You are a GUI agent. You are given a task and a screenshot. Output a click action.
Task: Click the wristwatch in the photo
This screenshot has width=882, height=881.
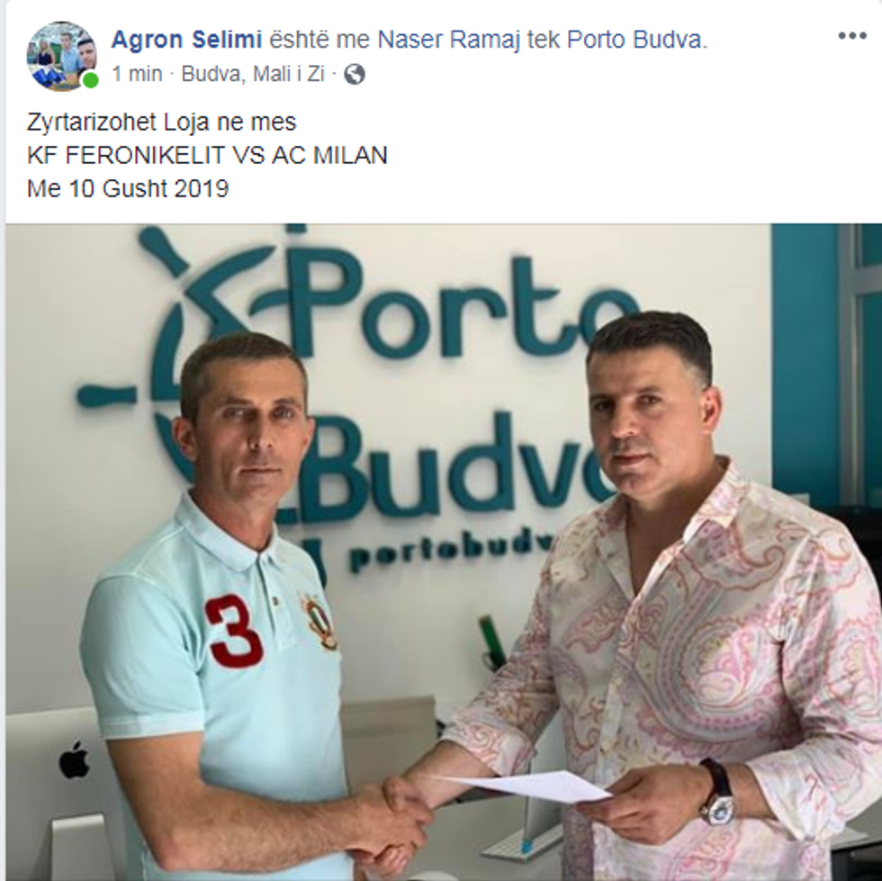[x=716, y=792]
